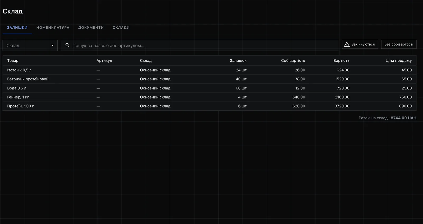Click the 60 шт stock quantity
Image resolution: width=423 pixels, height=224 pixels.
241,88
